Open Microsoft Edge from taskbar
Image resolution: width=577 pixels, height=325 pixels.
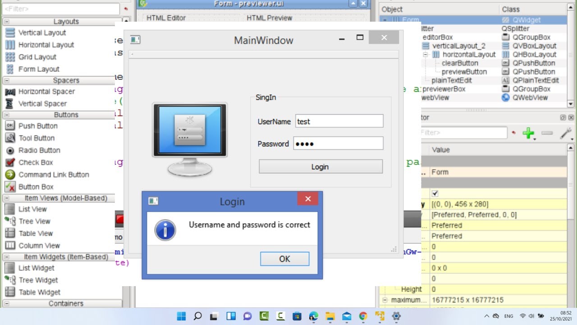pos(313,316)
